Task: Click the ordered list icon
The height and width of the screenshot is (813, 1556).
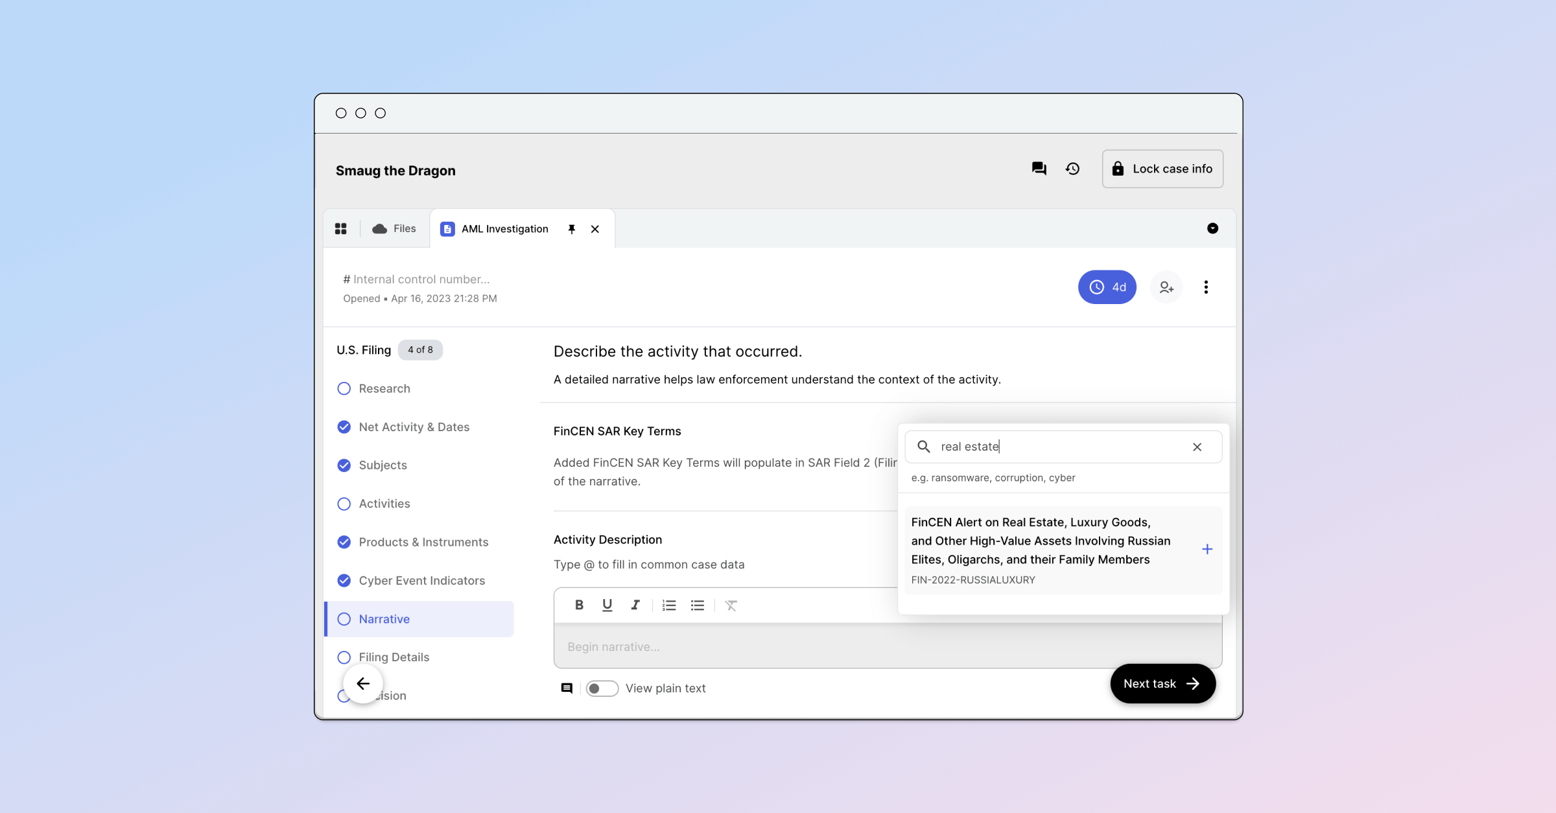Action: (x=667, y=605)
